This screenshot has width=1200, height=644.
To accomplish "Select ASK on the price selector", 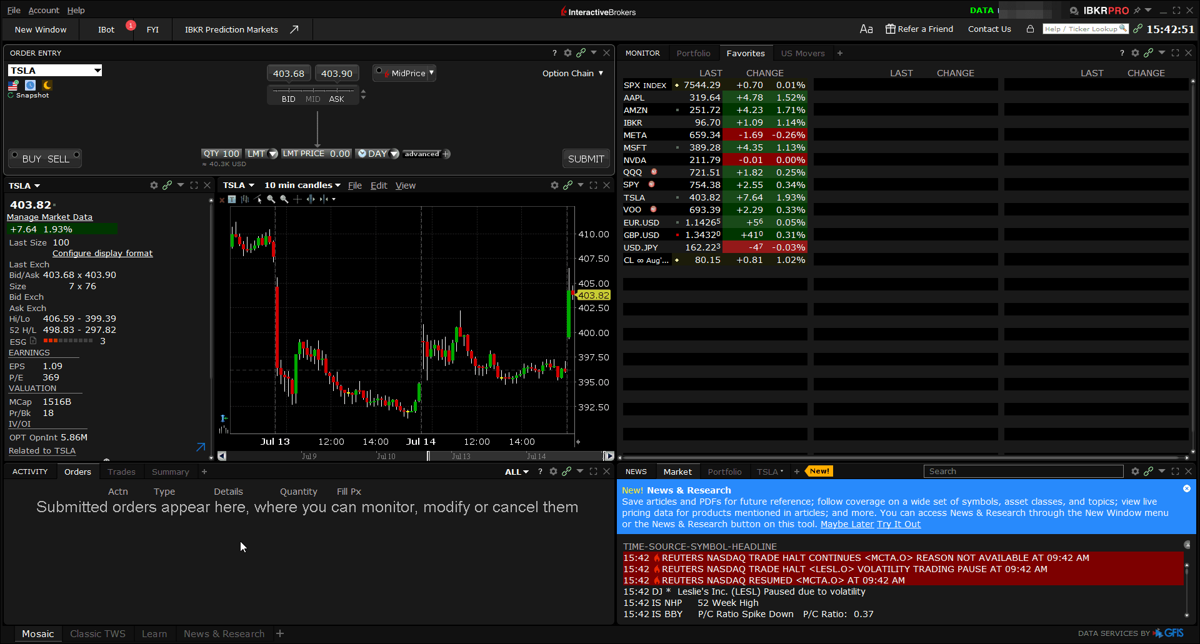I will 337,99.
